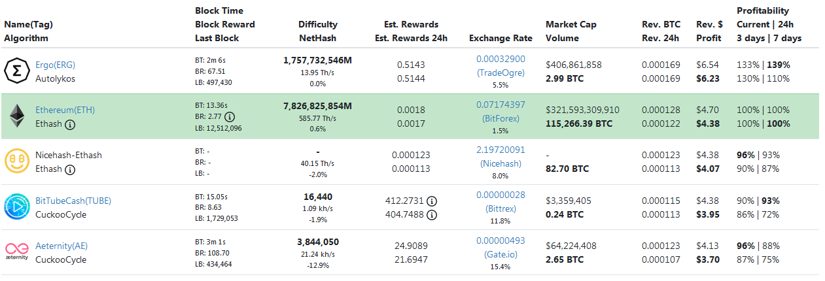The width and height of the screenshot is (825, 281).
Task: Open info icon next to 412.2731 rewards
Action: pos(432,201)
